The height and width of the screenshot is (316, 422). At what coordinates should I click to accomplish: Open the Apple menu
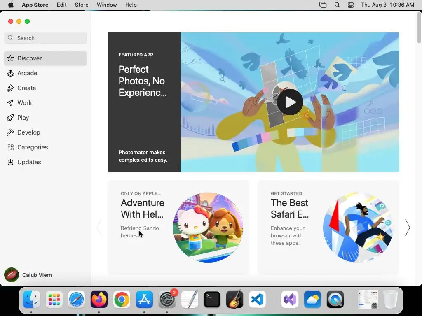11,5
